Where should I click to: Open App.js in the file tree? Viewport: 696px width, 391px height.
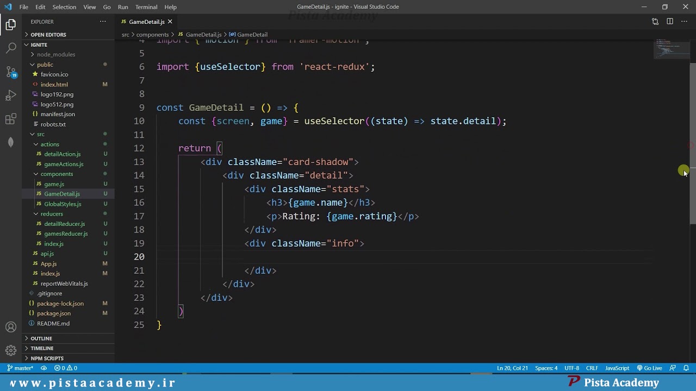pos(48,263)
